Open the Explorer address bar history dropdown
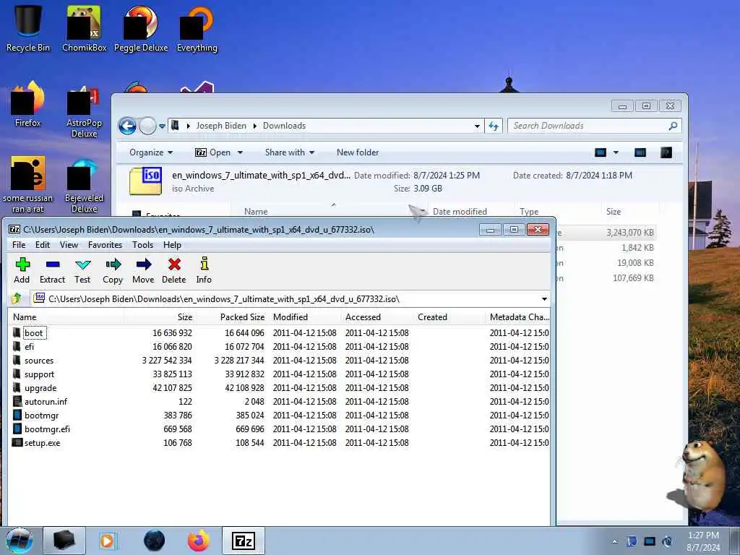Image resolution: width=740 pixels, height=555 pixels. click(477, 126)
